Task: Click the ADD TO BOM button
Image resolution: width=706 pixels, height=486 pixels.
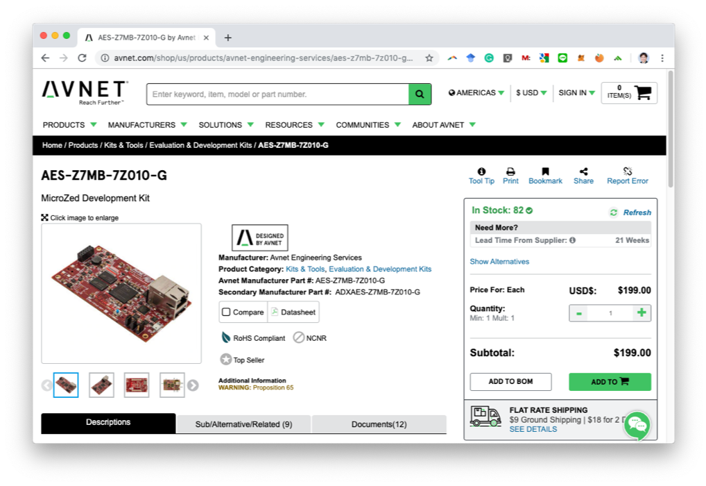Action: [x=510, y=381]
